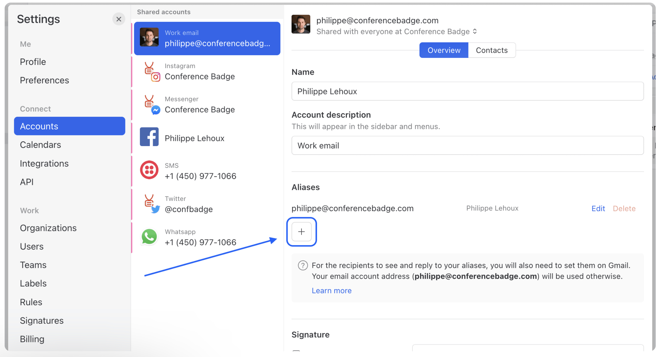Close the Settings panel with the X button
The width and height of the screenshot is (659, 357).
coord(119,19)
